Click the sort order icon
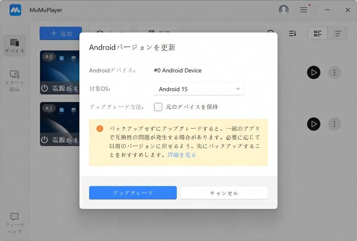Viewport: 357px width, 241px height. [x=293, y=33]
